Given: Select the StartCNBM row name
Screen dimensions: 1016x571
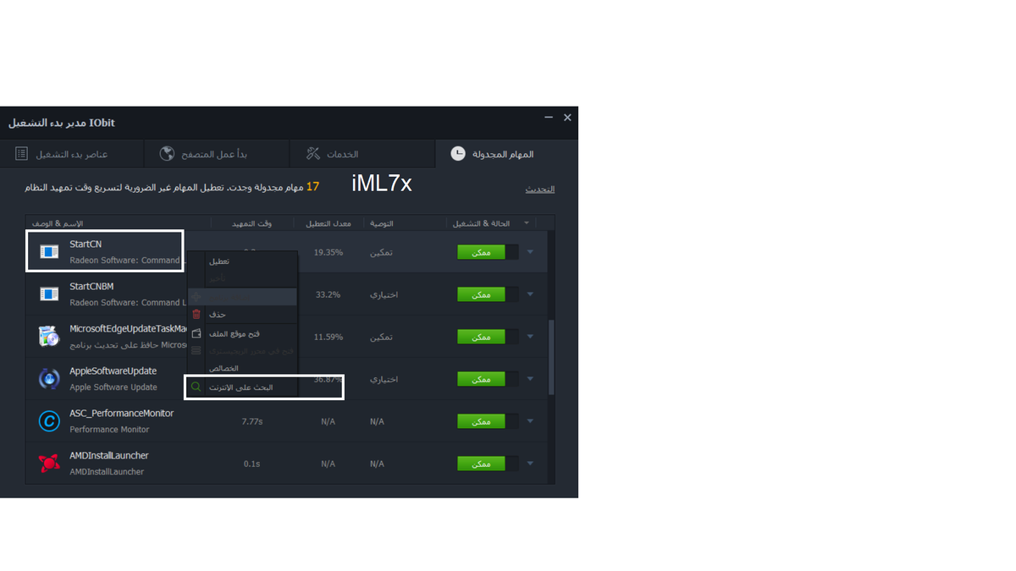Looking at the screenshot, I should tap(91, 286).
